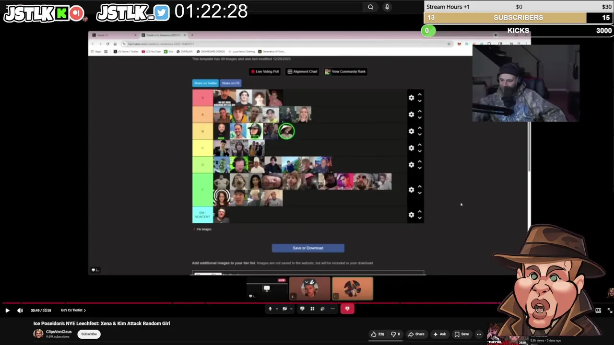
Task: Click the Save or Download button
Action: 308,248
